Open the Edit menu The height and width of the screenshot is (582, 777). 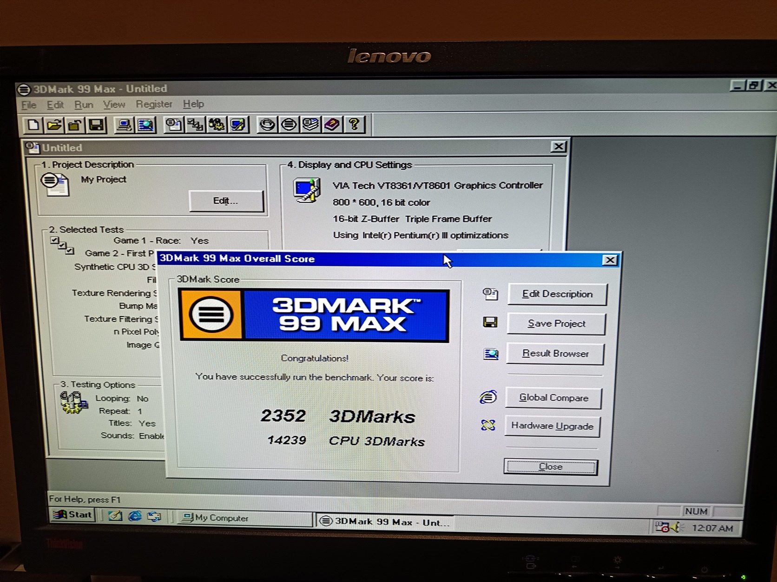(x=55, y=105)
